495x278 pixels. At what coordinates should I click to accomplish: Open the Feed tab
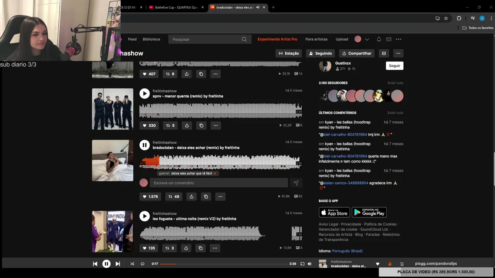(132, 39)
